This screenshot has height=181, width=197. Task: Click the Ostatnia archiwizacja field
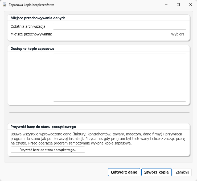(x=120, y=26)
